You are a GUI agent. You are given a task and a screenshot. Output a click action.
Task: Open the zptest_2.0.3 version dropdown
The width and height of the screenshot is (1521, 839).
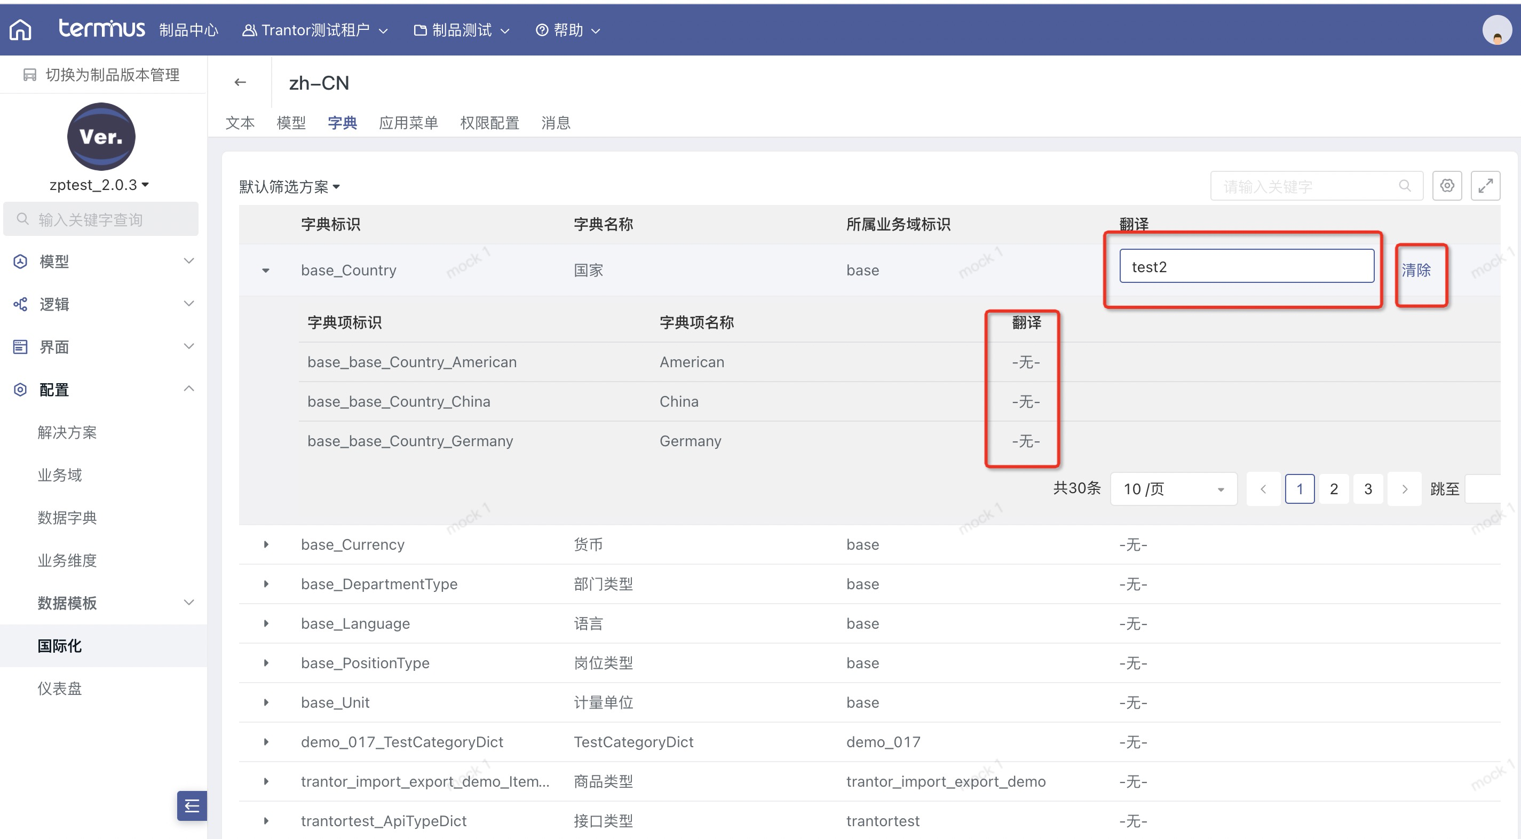coord(99,185)
